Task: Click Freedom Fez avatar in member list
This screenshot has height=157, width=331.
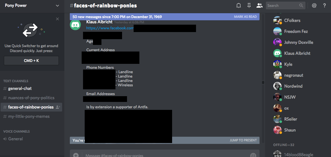Action: point(277,32)
